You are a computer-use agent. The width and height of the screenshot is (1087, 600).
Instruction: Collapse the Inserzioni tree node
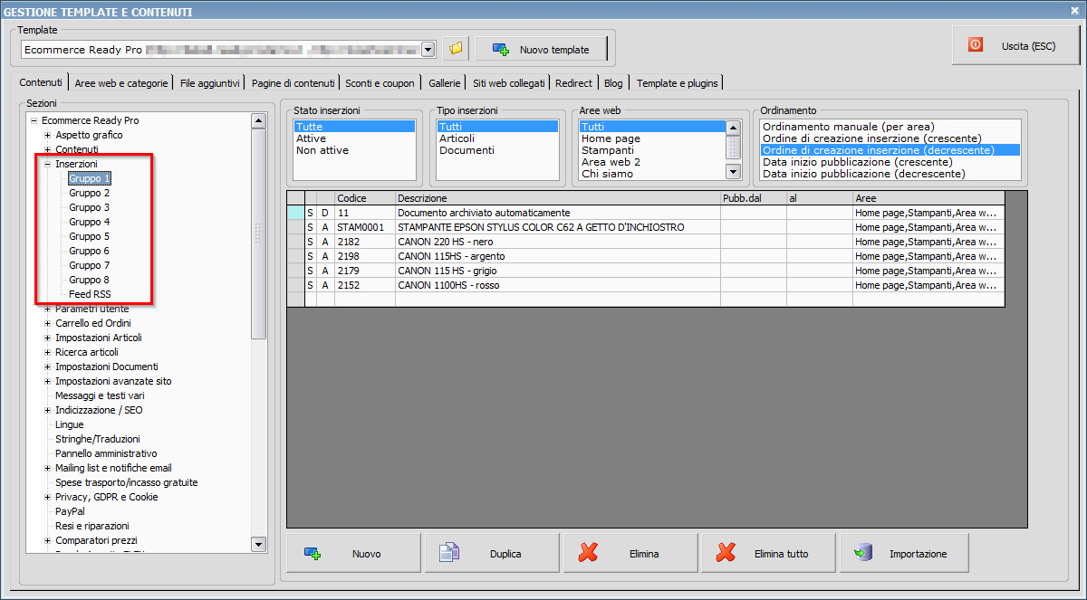pyautogui.click(x=47, y=164)
